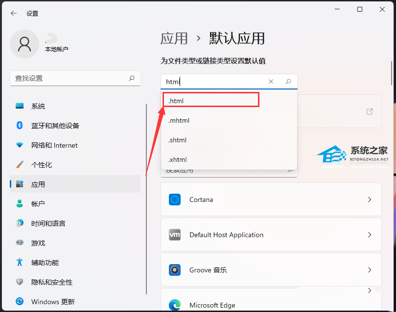Click the 系统 monitor icon
Viewport: 396px width, 312px height.
pos(20,106)
